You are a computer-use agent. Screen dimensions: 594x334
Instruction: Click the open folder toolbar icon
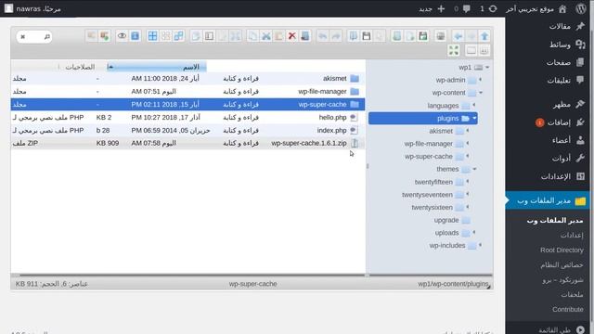pyautogui.click(x=353, y=36)
